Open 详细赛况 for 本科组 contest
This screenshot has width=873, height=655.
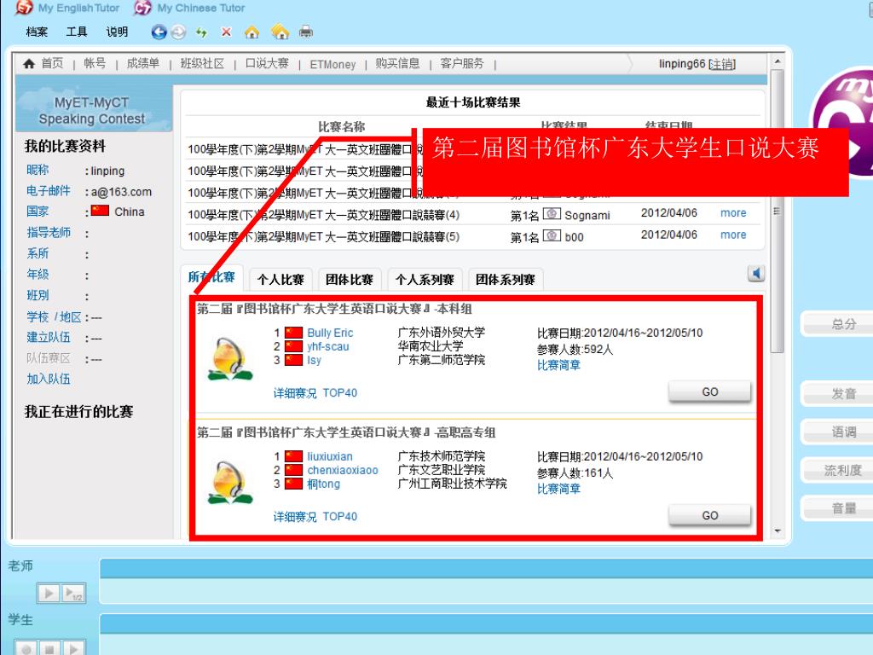pyautogui.click(x=295, y=393)
